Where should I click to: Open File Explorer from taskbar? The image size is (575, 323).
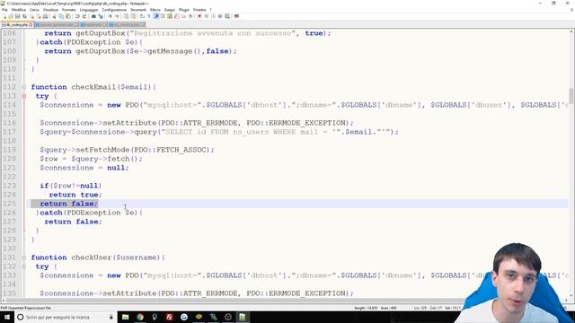pyautogui.click(x=126, y=317)
